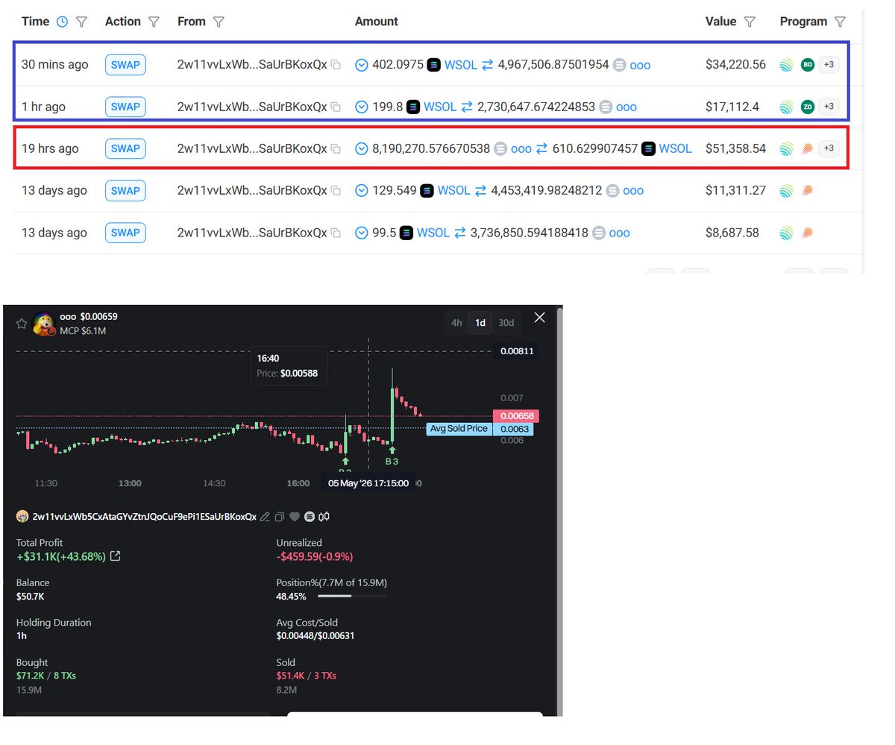Viewport: 895px width, 745px height.
Task: Expand amount details of 99.5 WSOL swap
Action: click(362, 233)
